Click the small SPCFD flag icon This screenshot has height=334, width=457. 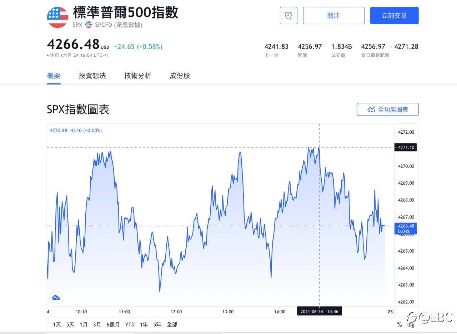coord(89,25)
